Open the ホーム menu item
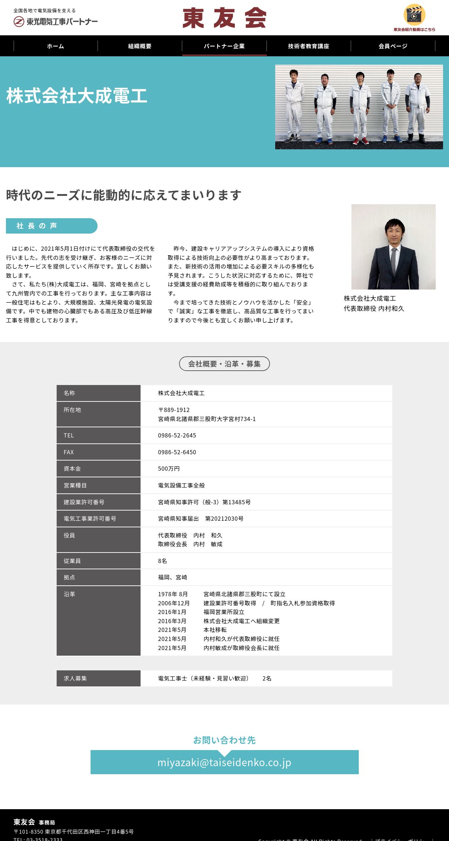This screenshot has height=841, width=449. click(x=56, y=46)
